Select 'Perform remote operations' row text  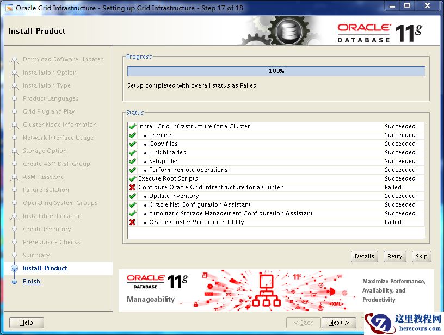[x=188, y=170]
